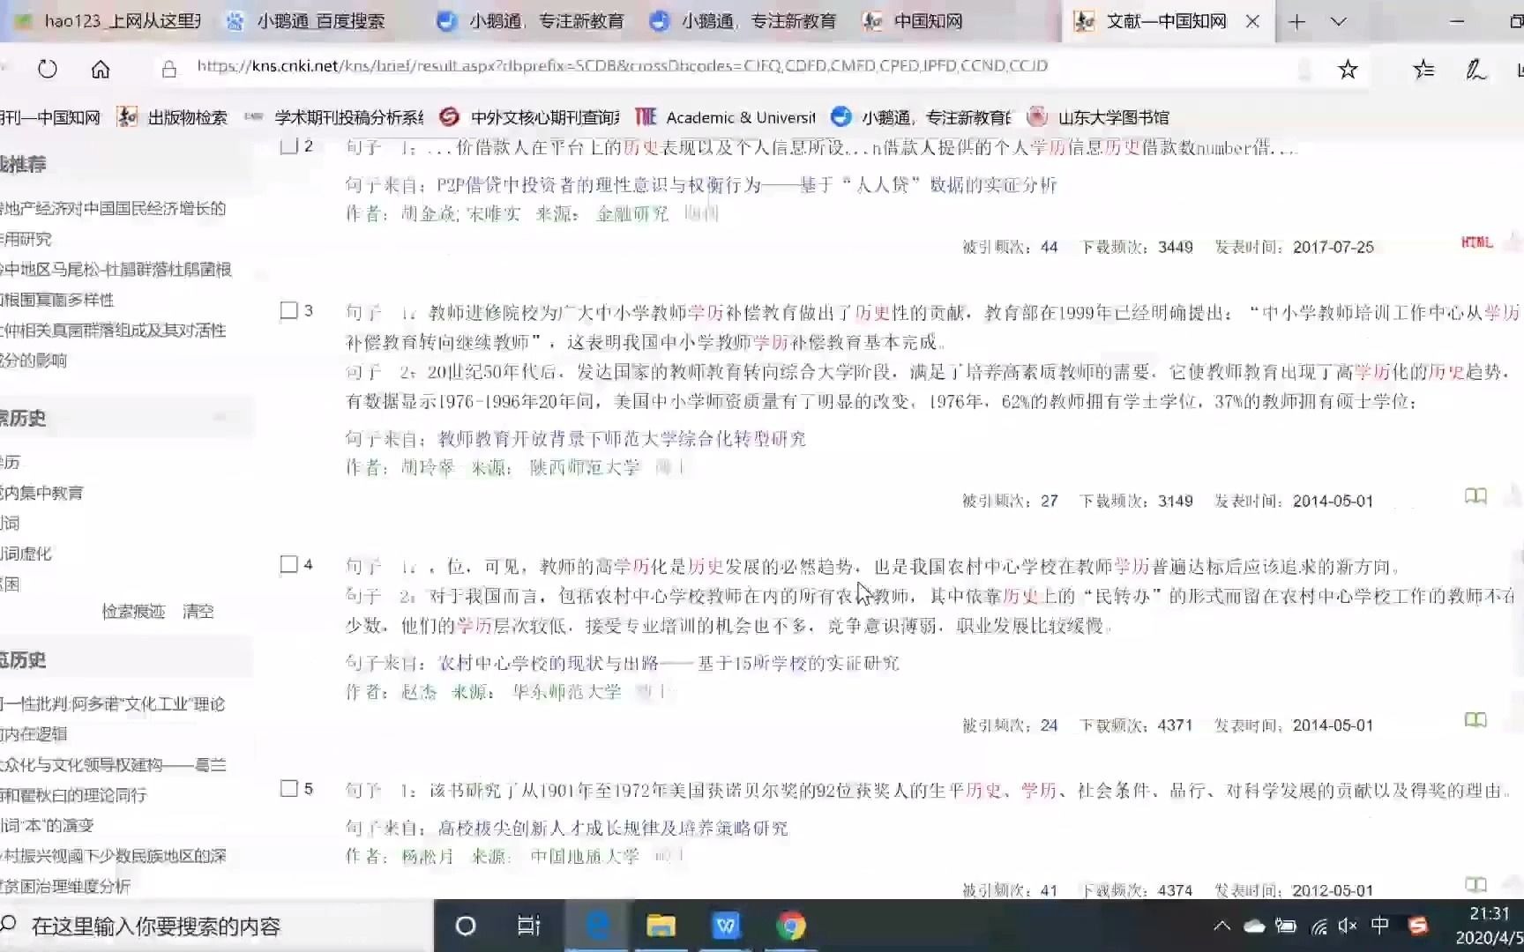Viewport: 1524px width, 952px height.
Task: Click 检索痕迹 in sidebar
Action: 133,611
